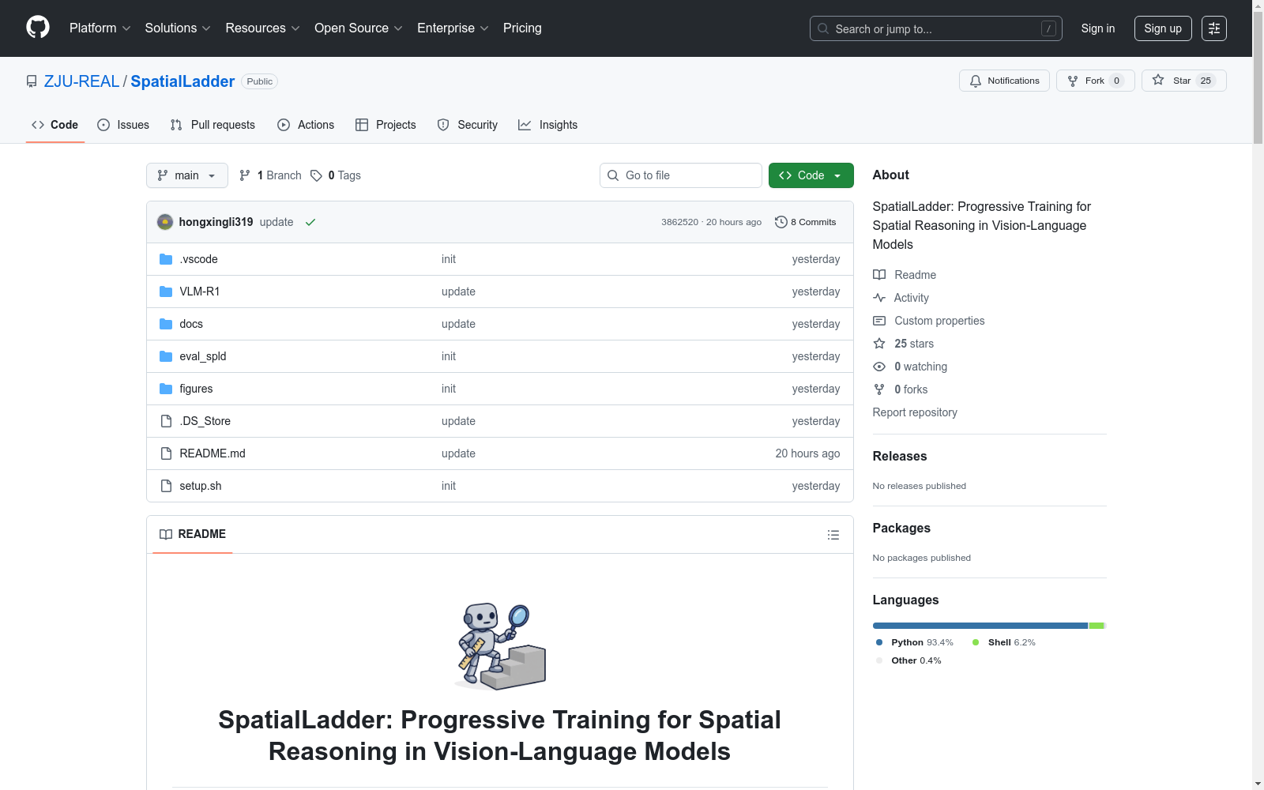Image resolution: width=1264 pixels, height=790 pixels.
Task: Click the Python 93.4% language link
Action: (x=914, y=642)
